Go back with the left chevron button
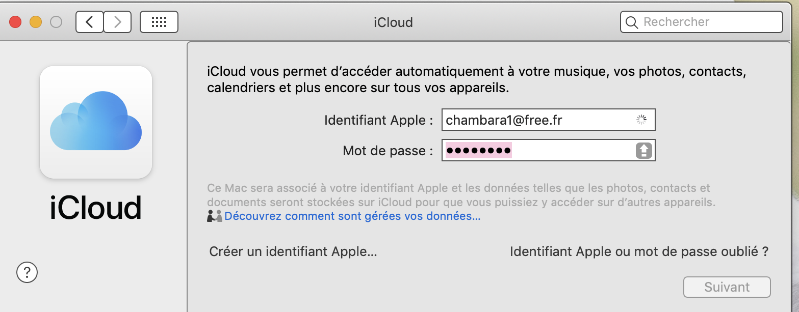This screenshot has width=799, height=312. pos(90,22)
